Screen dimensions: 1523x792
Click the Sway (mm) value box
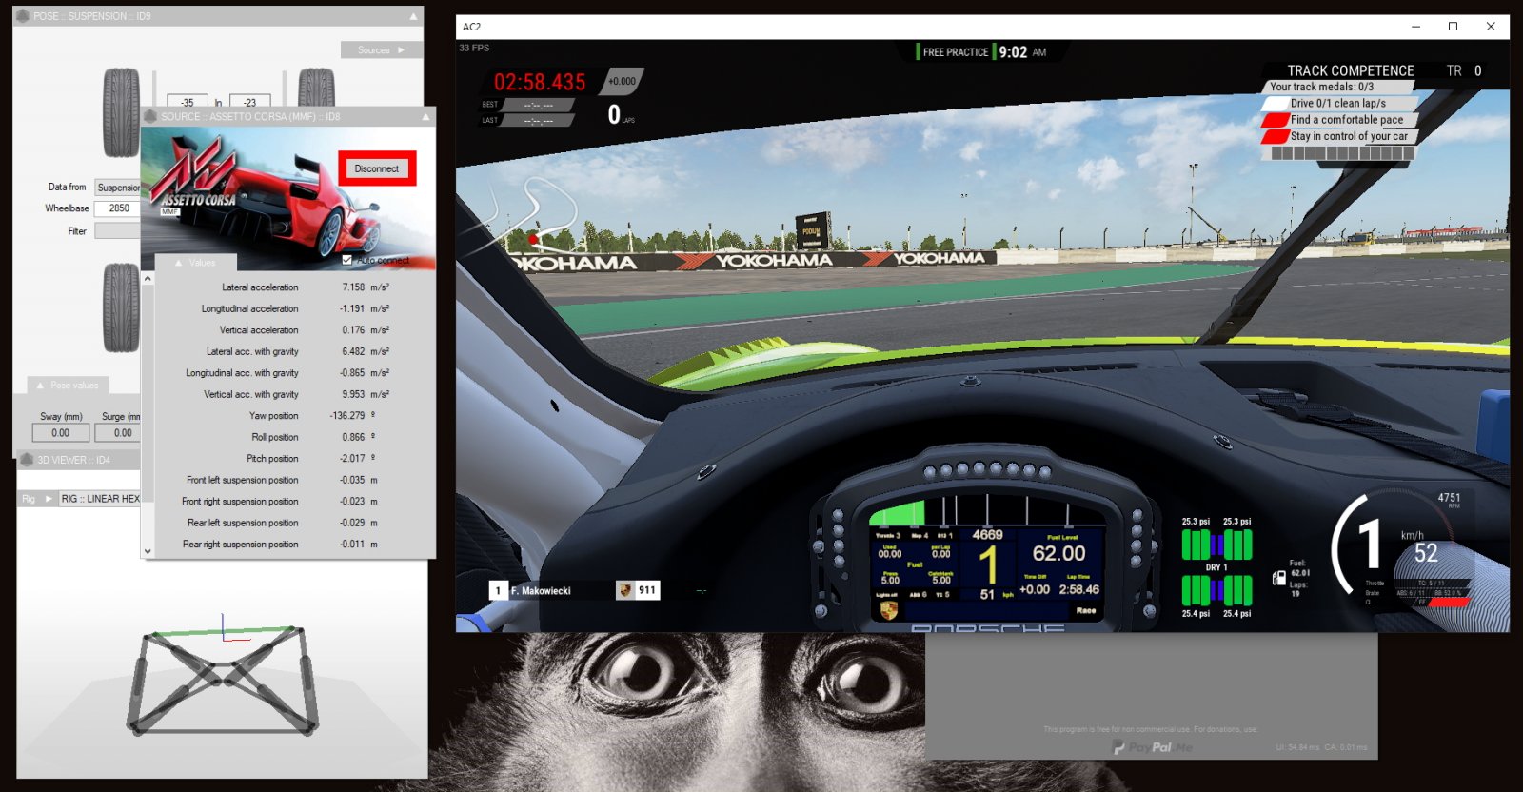[61, 432]
